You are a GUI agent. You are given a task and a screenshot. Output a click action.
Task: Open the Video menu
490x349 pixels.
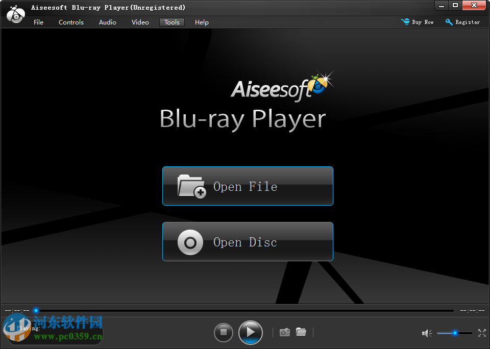[140, 22]
